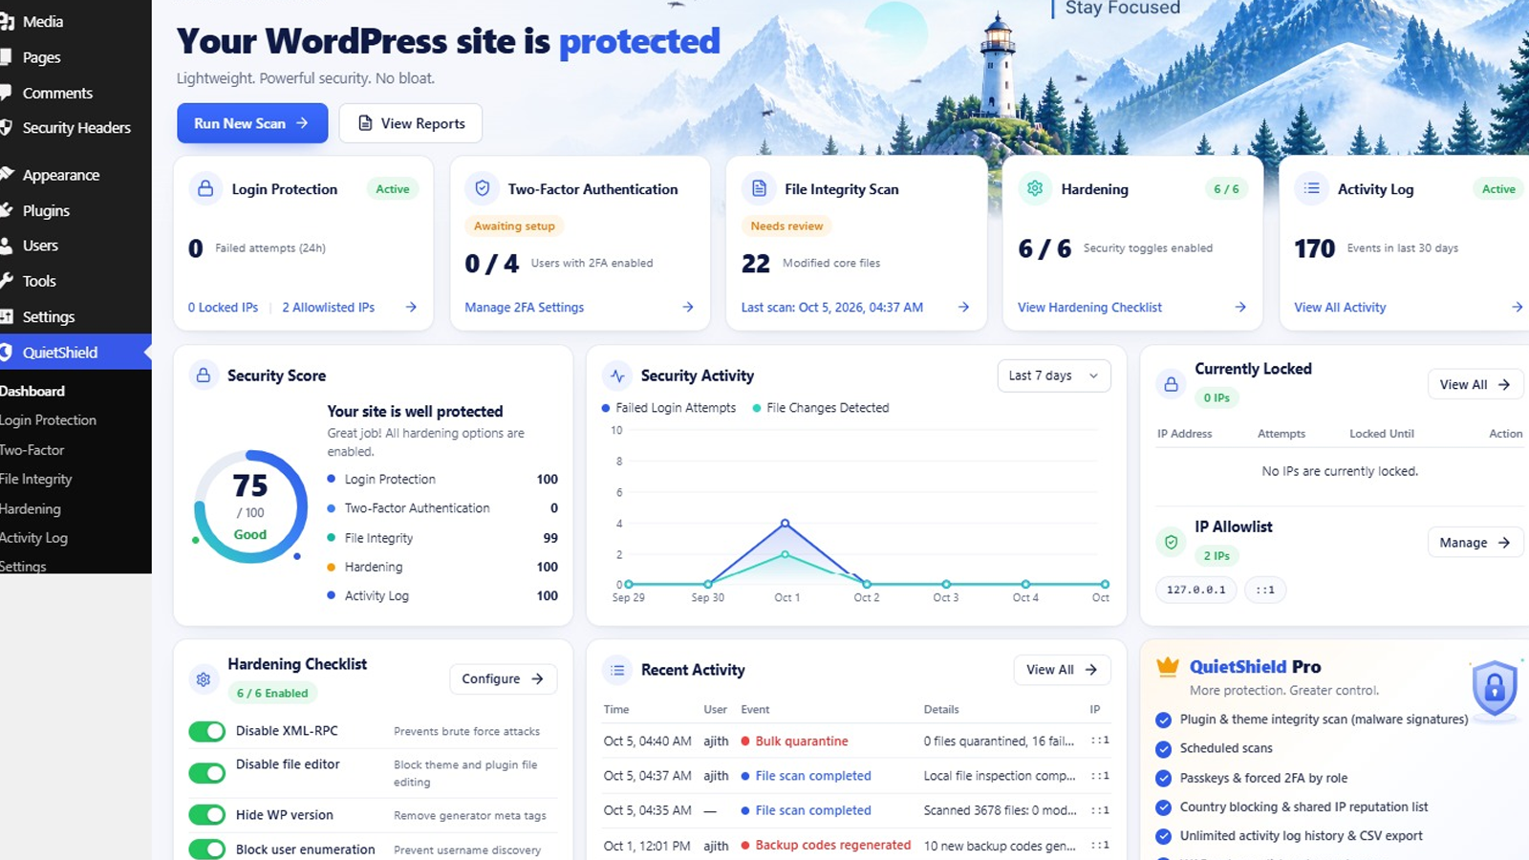Click View All in Recent Activity

pos(1061,670)
